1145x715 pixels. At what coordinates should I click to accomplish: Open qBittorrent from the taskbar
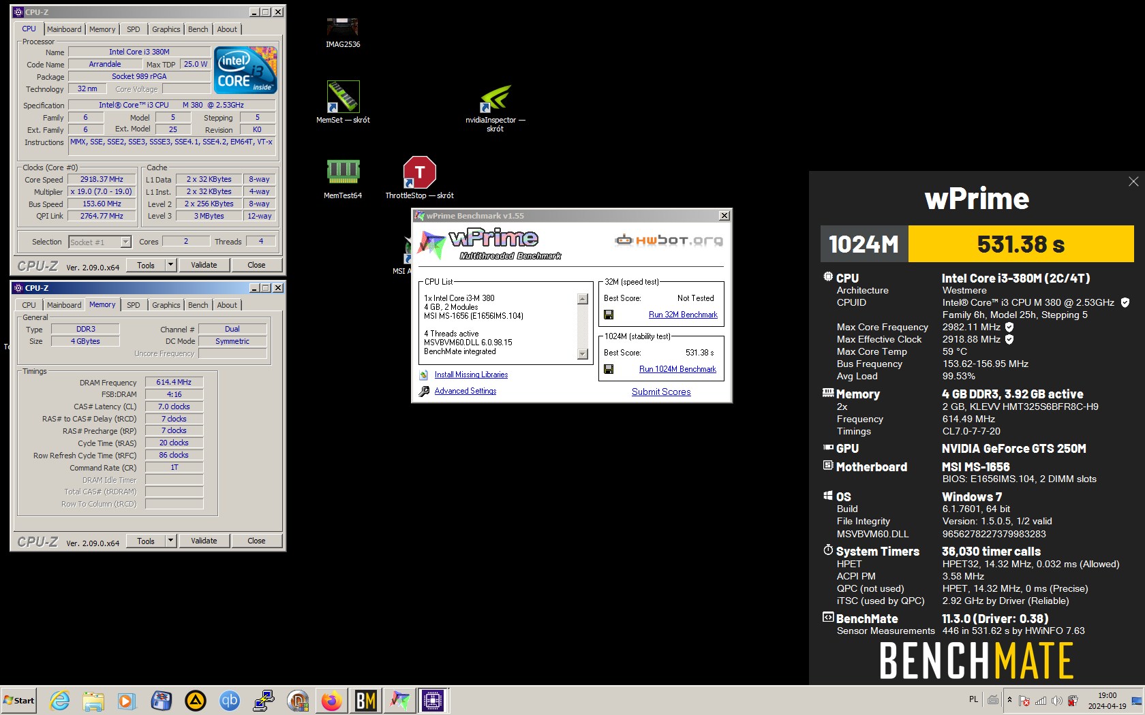230,700
